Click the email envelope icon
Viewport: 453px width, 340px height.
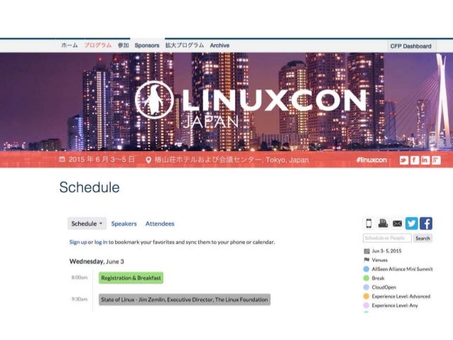click(397, 224)
